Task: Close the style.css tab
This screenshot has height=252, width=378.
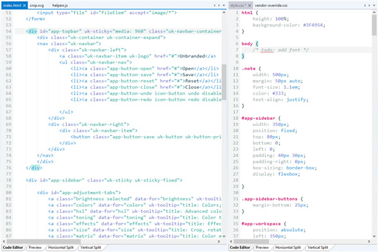Action: point(249,5)
